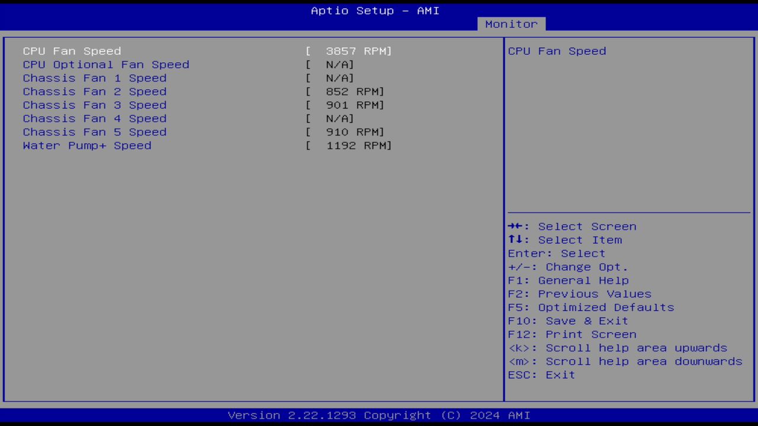Image resolution: width=758 pixels, height=426 pixels.
Task: Click the ESC: Exit hint
Action: 542,375
